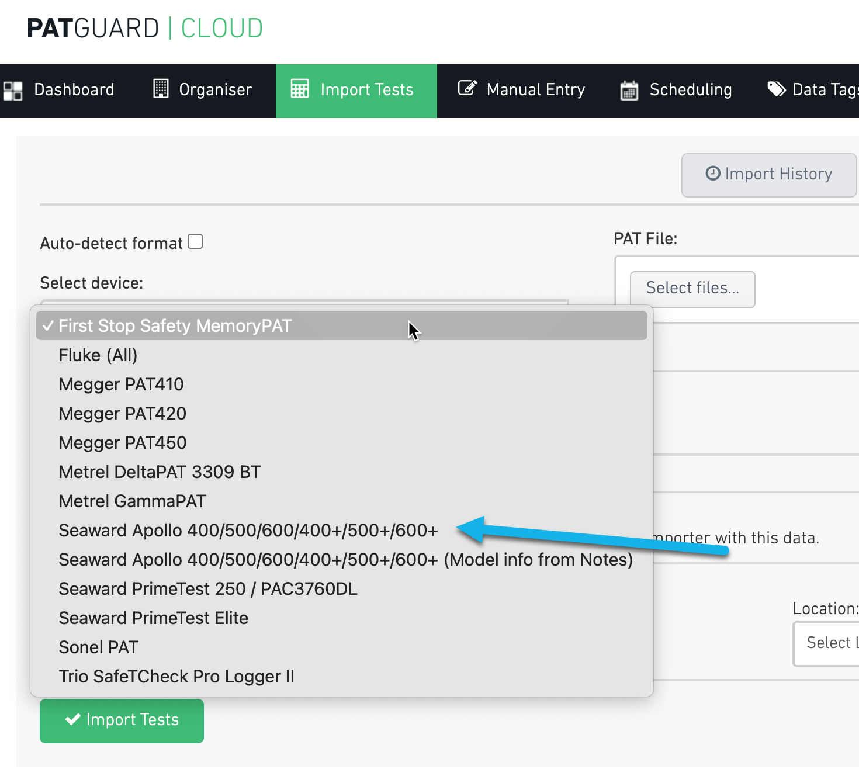Choose First Stop Safety MemoryPAT option
Image resolution: width=859 pixels, height=783 pixels.
pyautogui.click(x=342, y=325)
